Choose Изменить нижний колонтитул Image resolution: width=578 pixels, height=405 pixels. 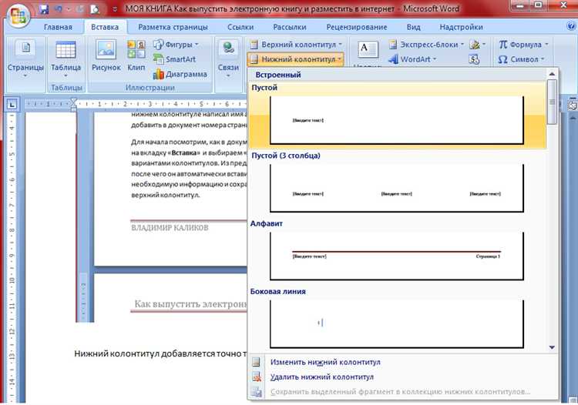325,363
